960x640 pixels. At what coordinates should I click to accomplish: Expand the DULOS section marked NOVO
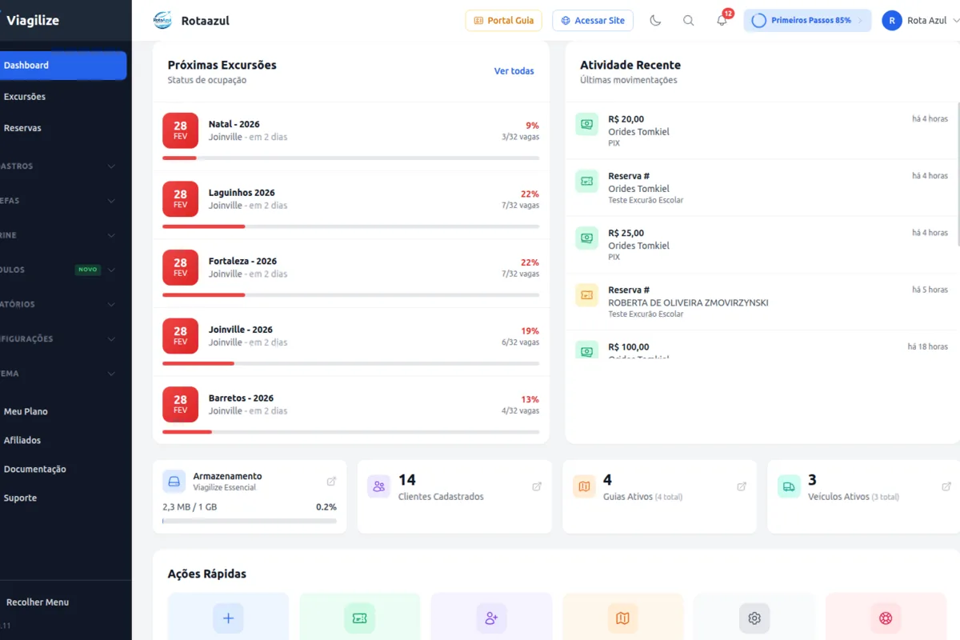(x=58, y=270)
